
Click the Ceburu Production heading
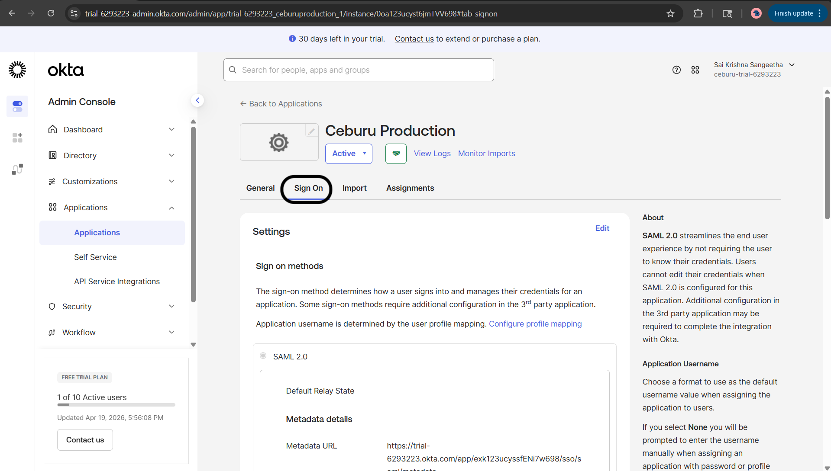(390, 131)
